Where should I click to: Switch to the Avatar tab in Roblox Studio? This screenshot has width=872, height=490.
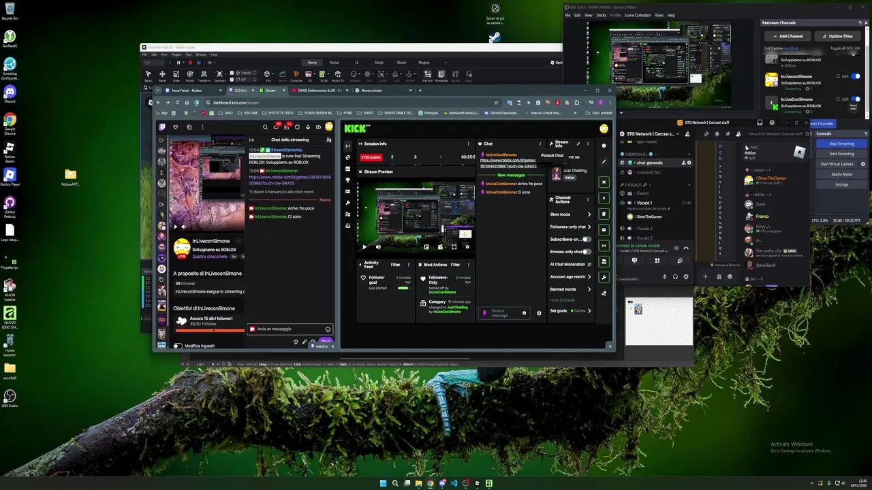(334, 63)
